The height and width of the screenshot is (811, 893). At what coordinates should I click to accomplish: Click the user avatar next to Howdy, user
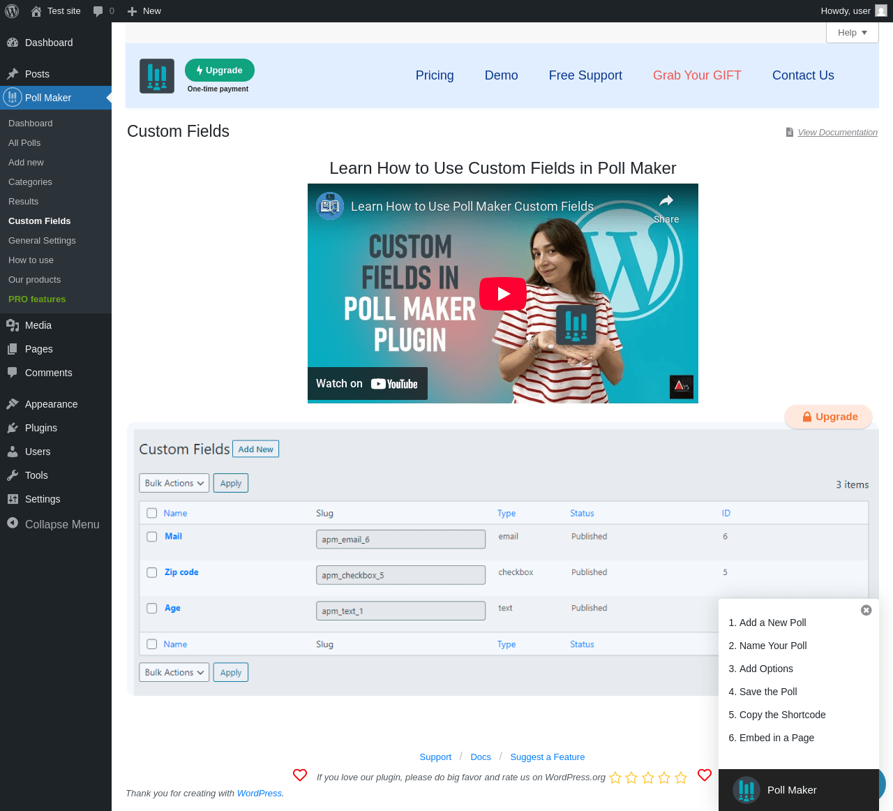pyautogui.click(x=881, y=11)
